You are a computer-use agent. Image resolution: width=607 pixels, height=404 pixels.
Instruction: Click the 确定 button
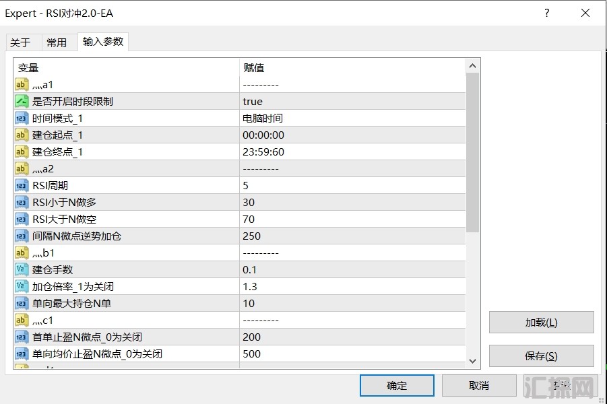[397, 385]
